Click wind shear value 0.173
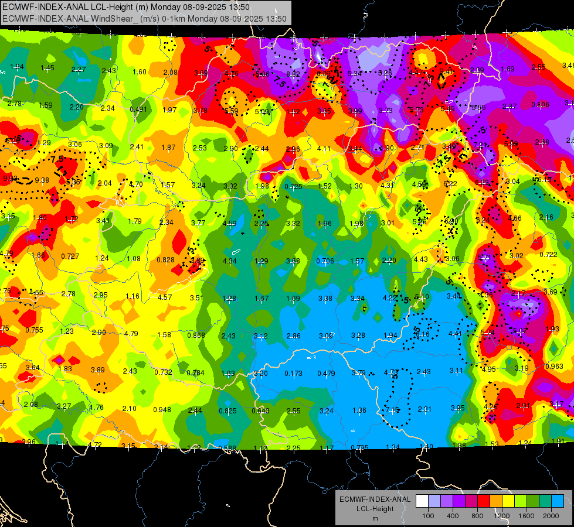574x527 pixels. [x=294, y=374]
